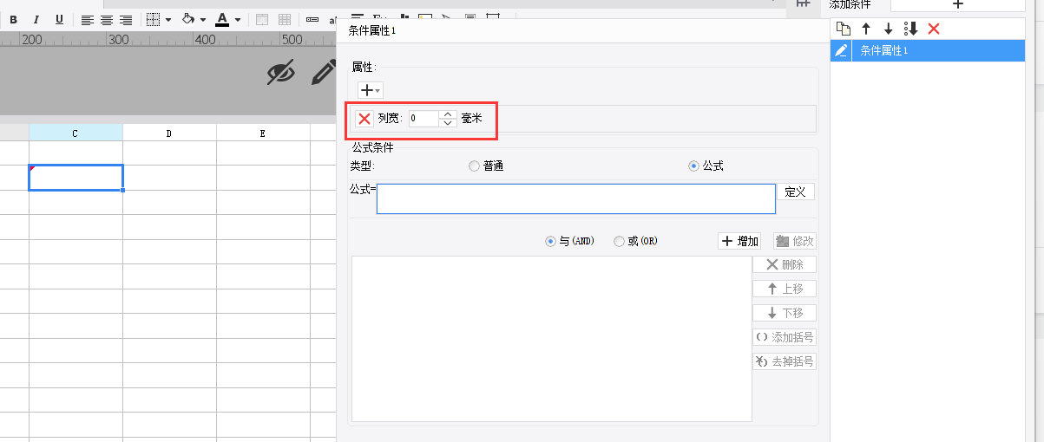Delete condition with red X icon

[934, 29]
